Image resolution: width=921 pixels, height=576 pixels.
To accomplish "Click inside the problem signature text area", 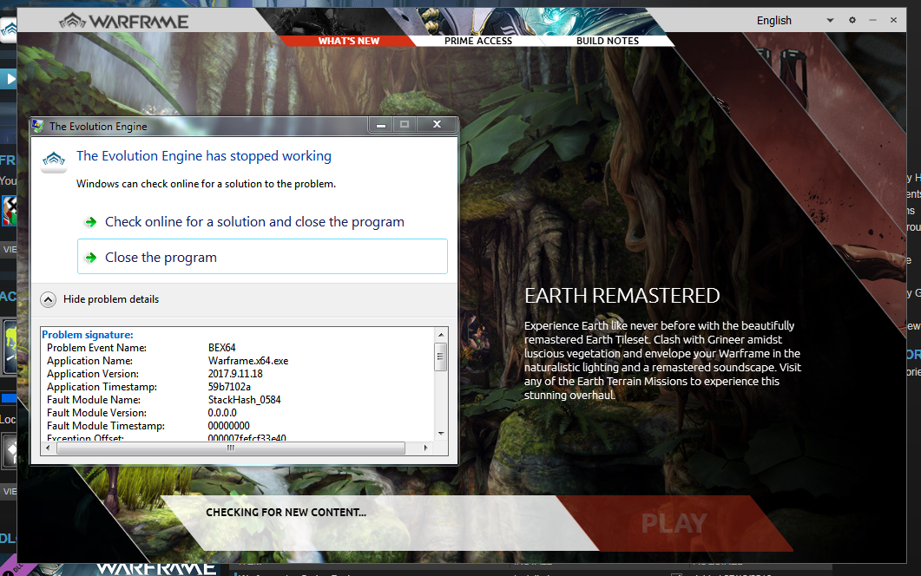I will tap(234, 382).
